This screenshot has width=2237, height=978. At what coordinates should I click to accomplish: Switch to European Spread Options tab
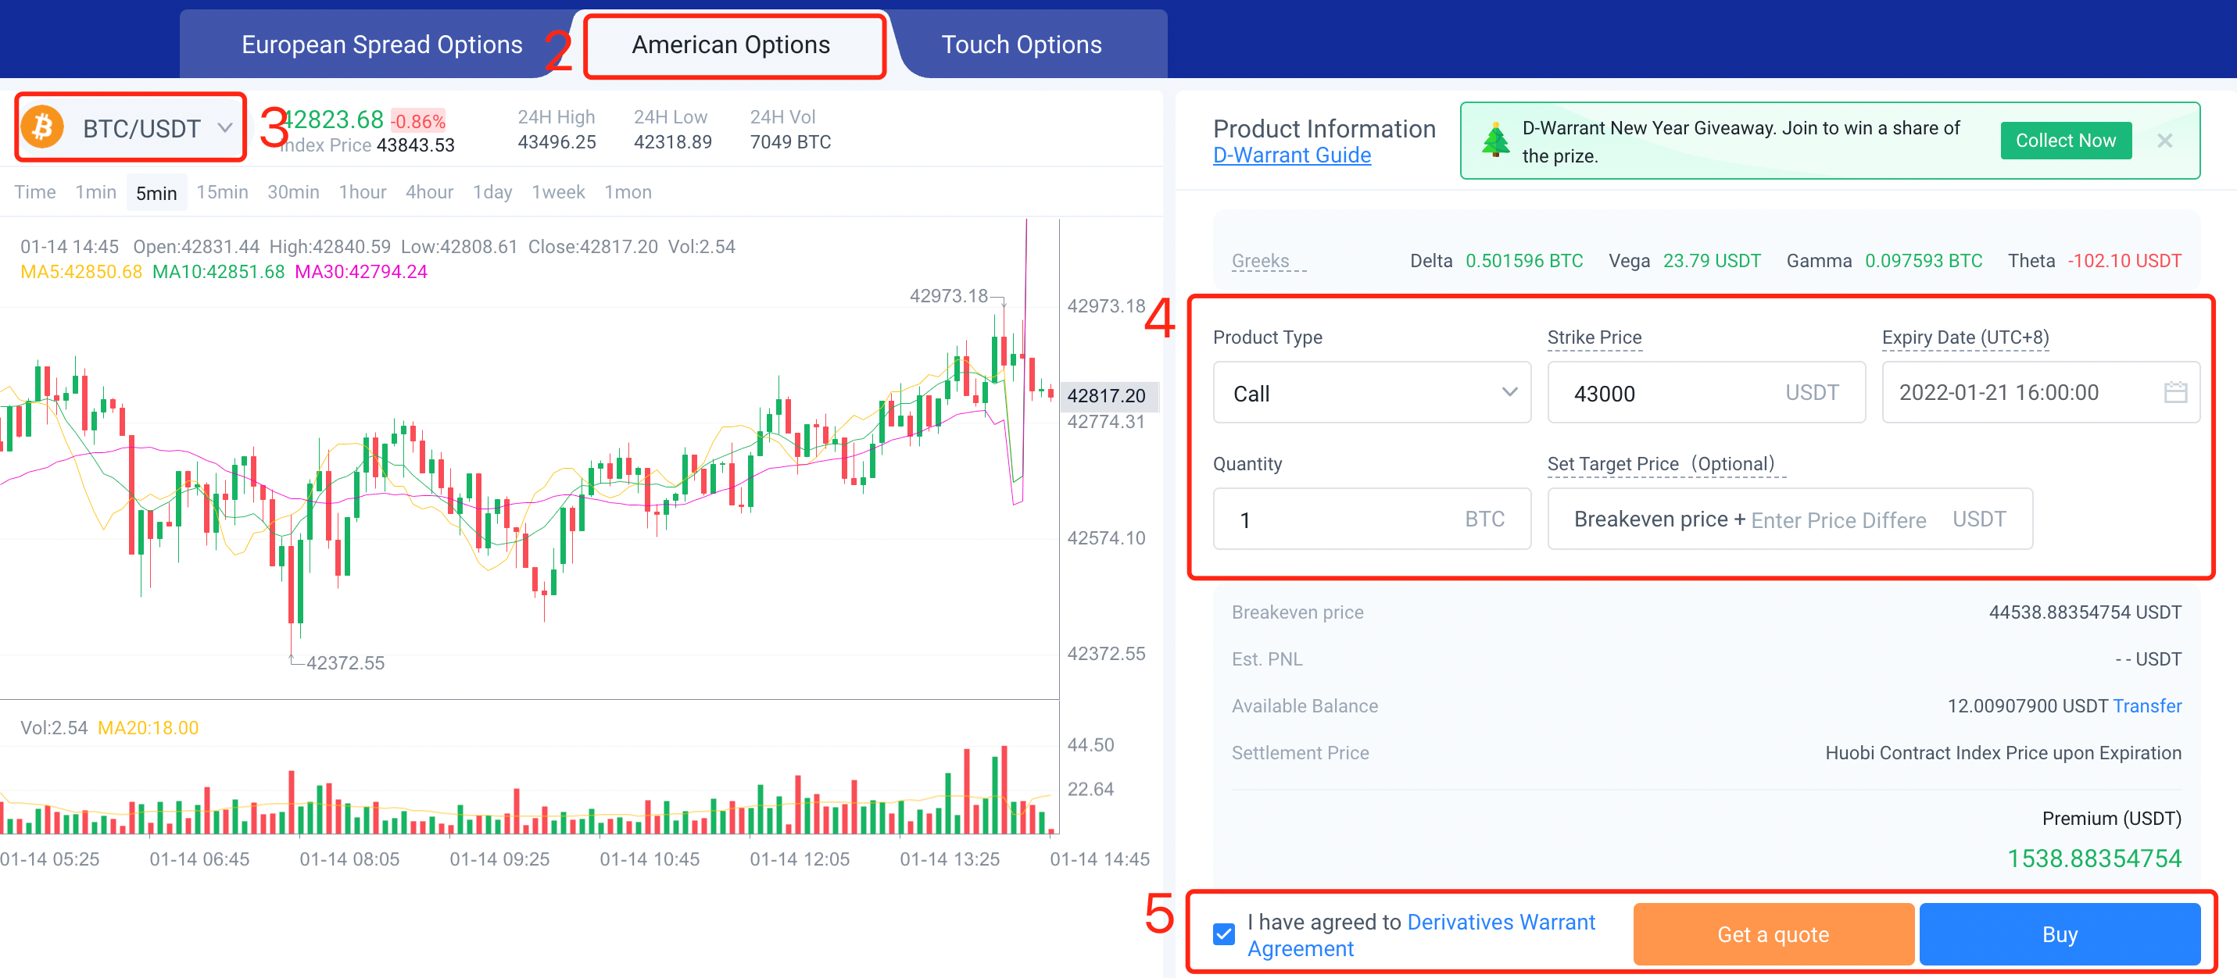tap(381, 45)
